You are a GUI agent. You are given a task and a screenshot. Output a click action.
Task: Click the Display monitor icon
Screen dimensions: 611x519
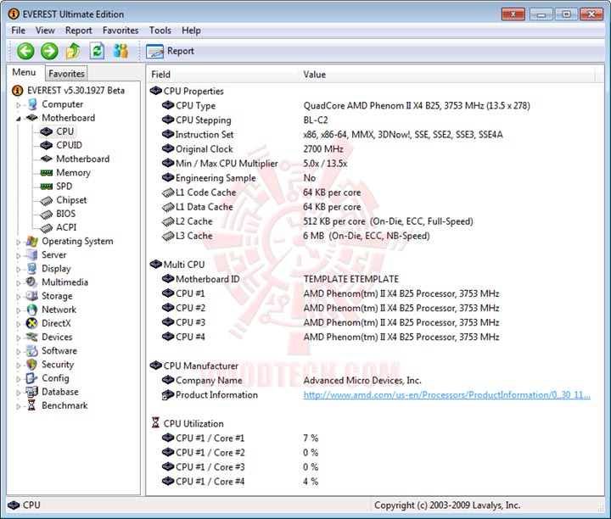pos(32,269)
